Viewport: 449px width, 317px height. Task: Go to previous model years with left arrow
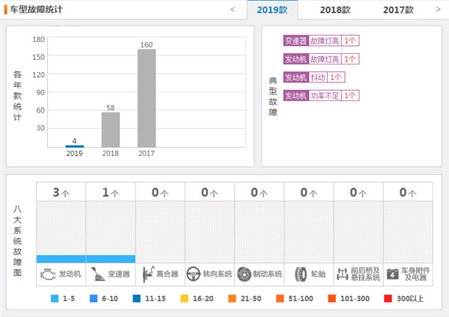[233, 10]
